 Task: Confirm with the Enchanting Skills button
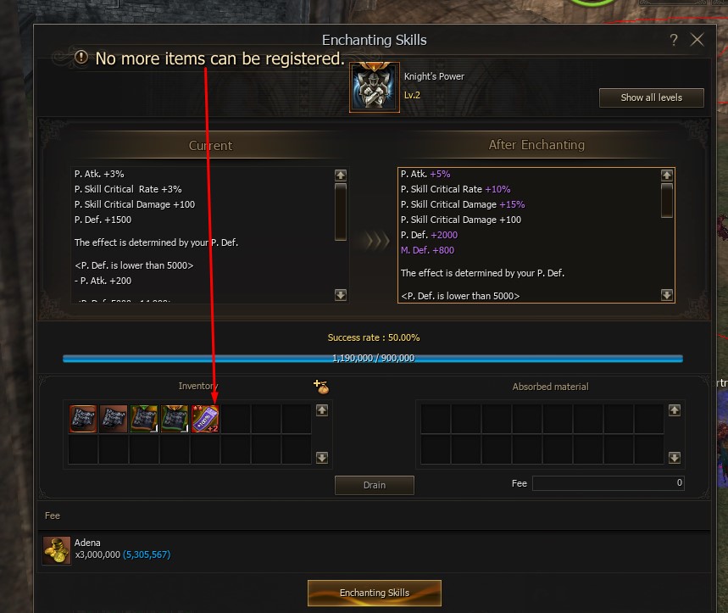pyautogui.click(x=375, y=593)
